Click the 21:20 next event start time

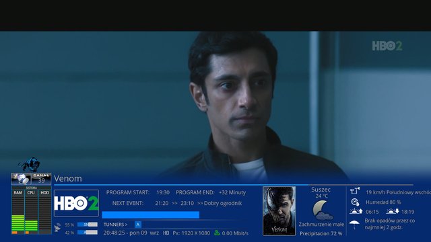(x=162, y=203)
